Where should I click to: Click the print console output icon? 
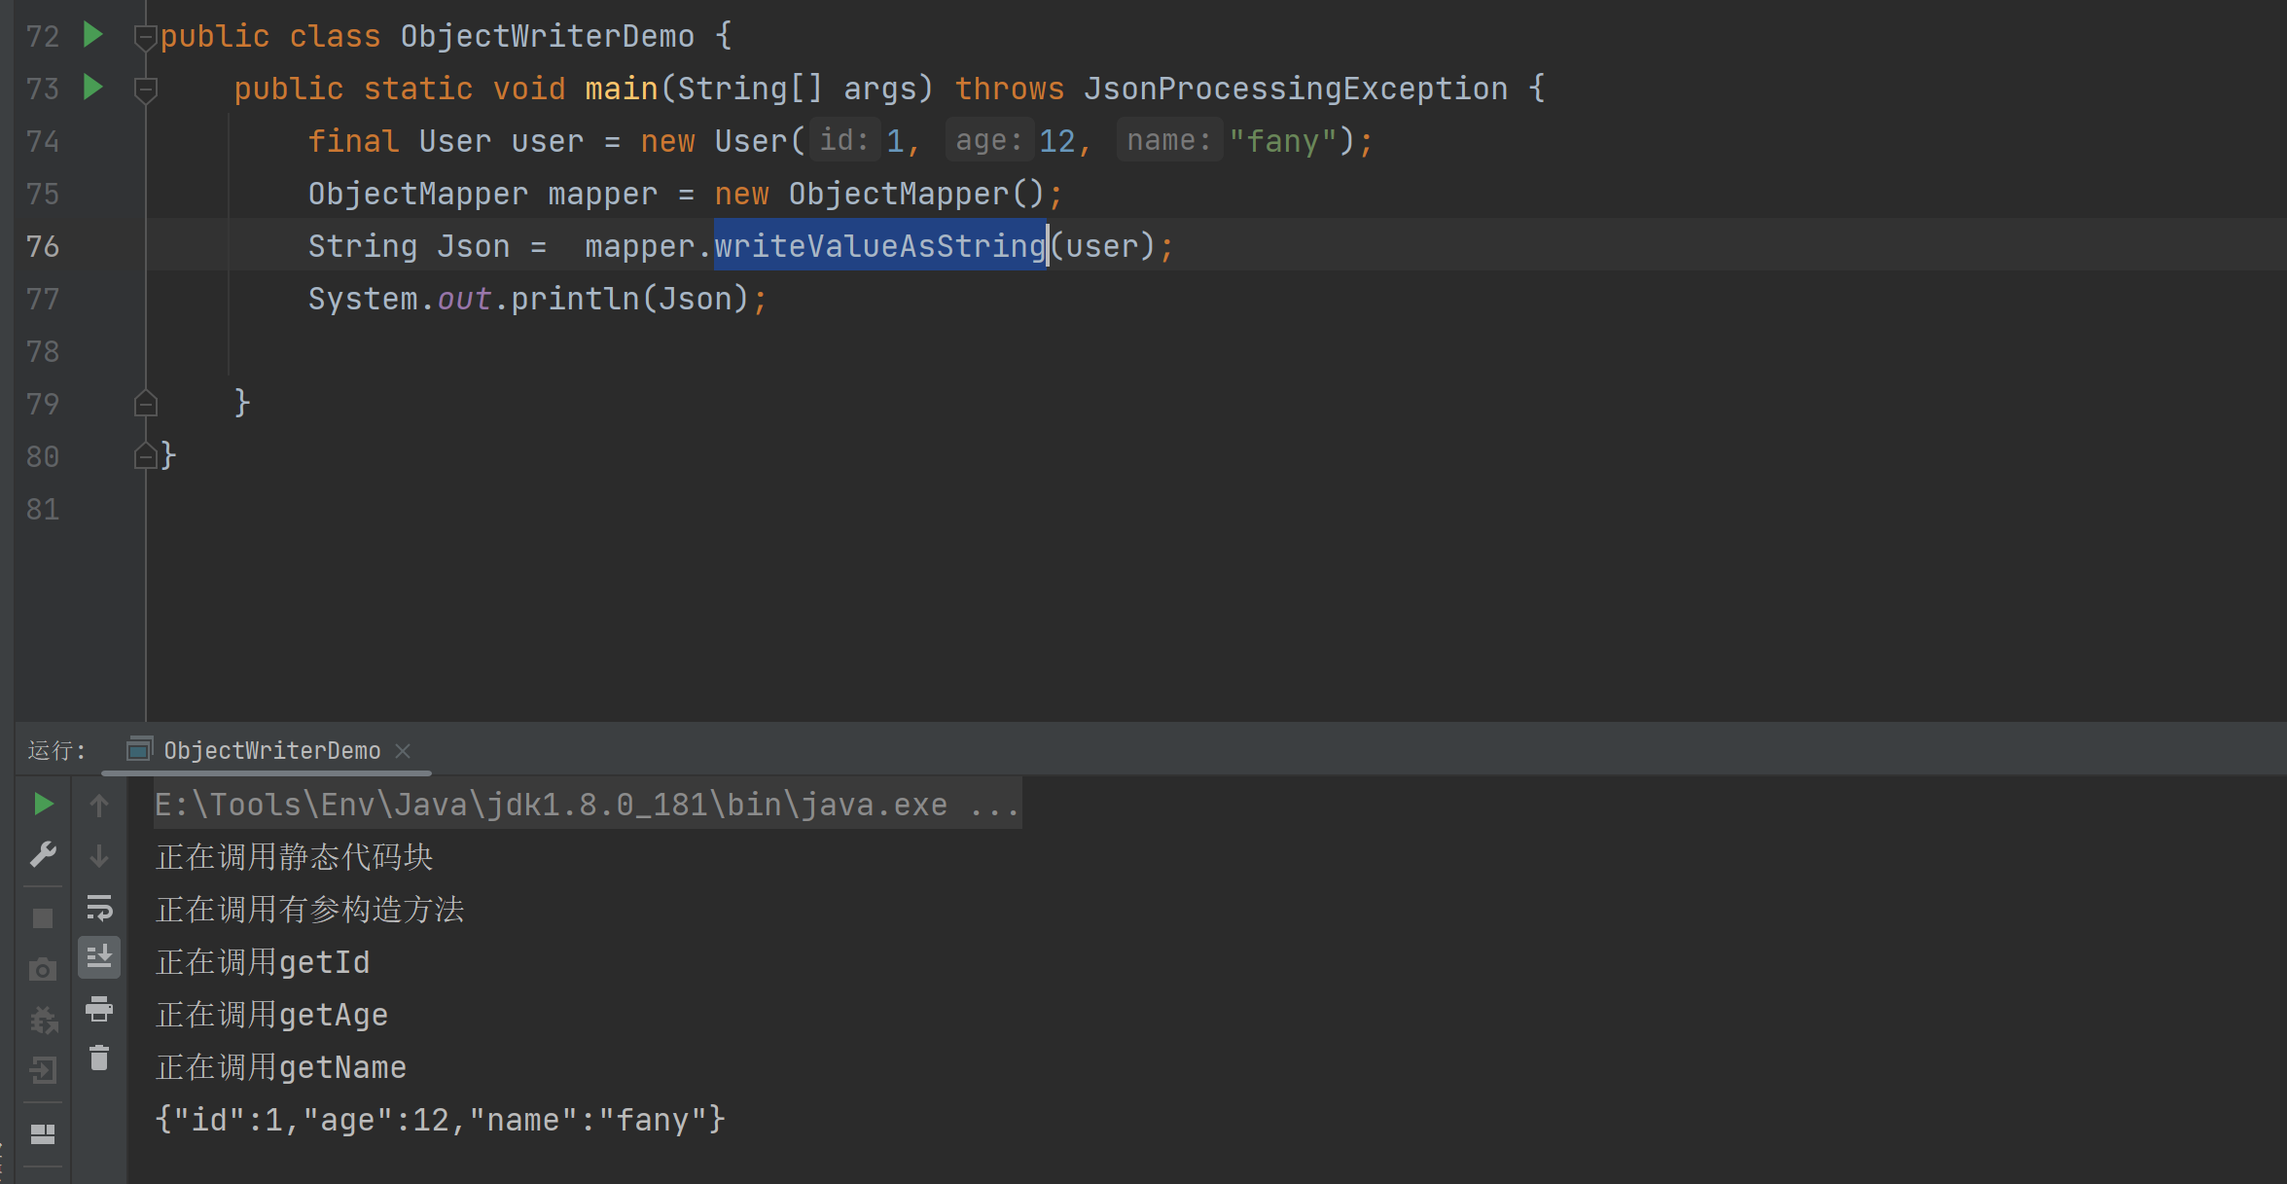click(x=99, y=1010)
